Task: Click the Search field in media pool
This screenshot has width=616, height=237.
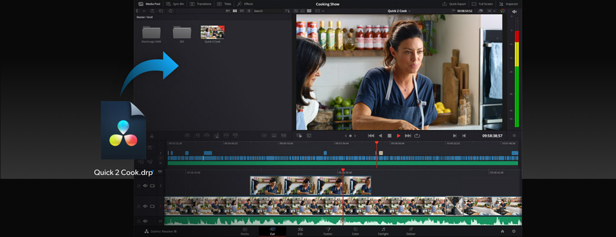Action: tap(268, 11)
